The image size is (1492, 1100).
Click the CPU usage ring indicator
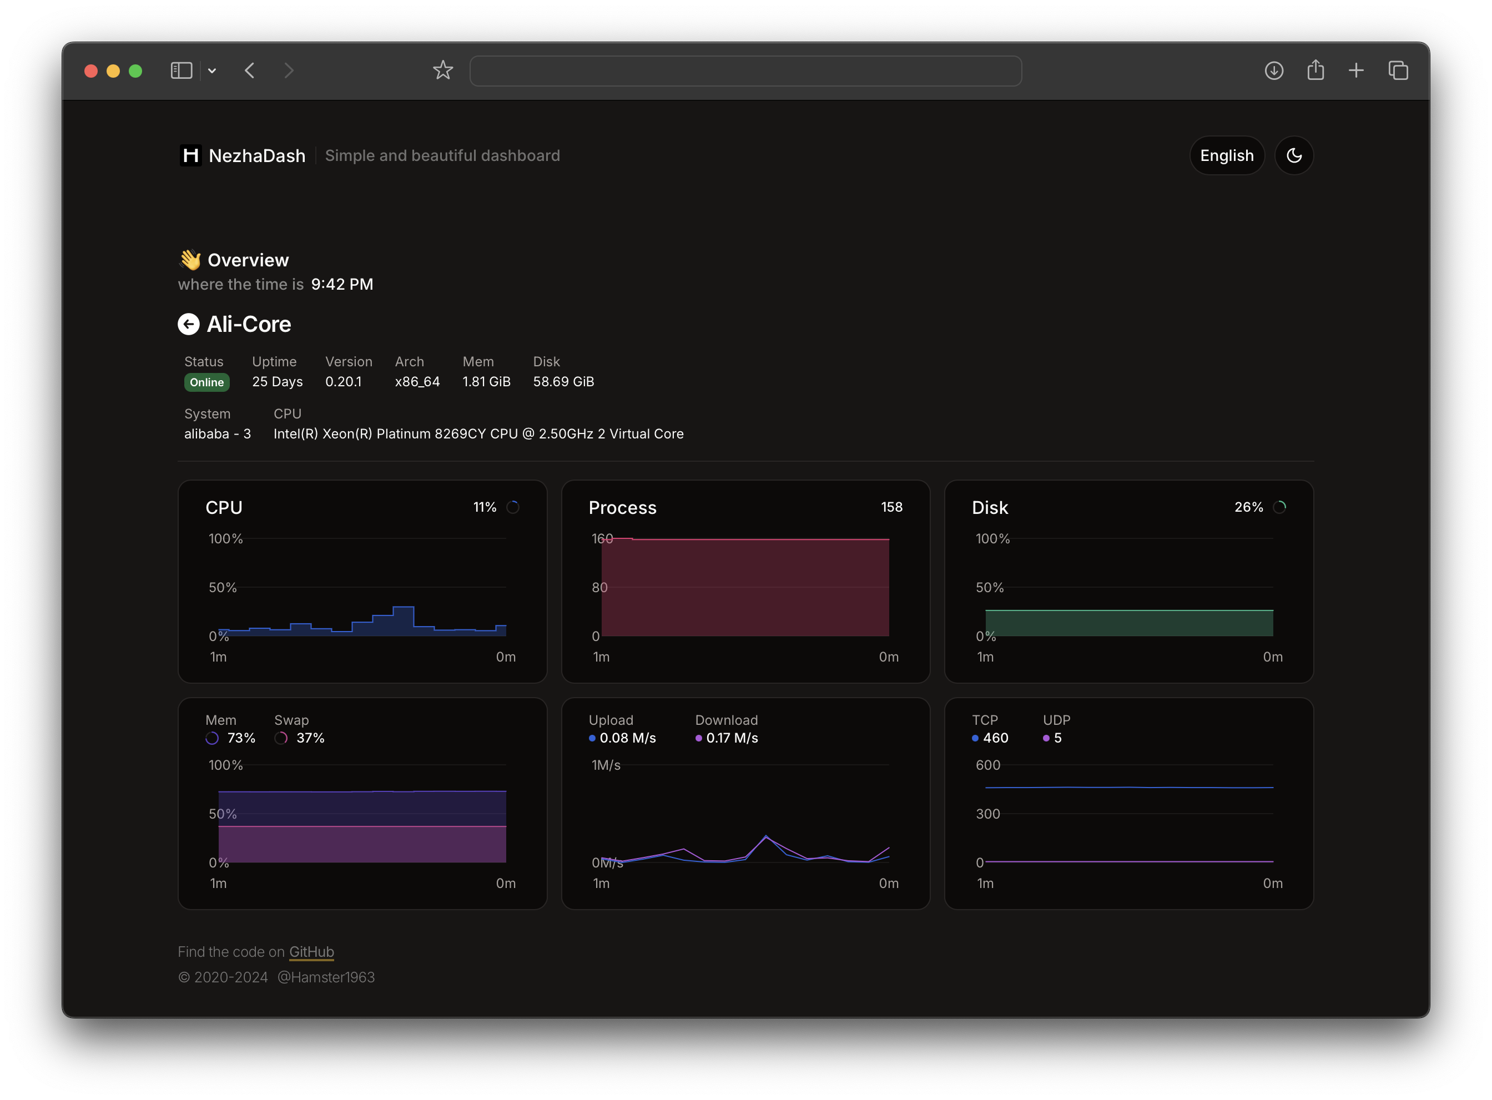coord(513,507)
